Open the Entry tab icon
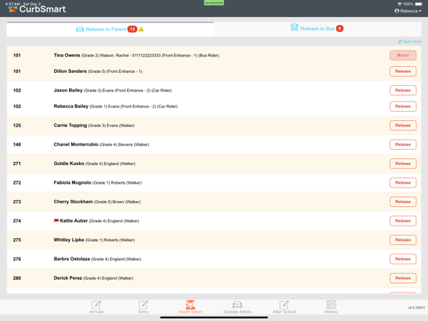 (143, 305)
